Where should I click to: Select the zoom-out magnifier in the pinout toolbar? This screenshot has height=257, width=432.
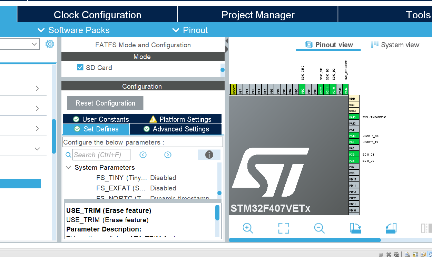(x=319, y=228)
